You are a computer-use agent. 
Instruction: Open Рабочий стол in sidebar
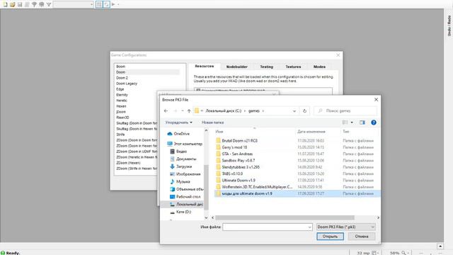185,197
